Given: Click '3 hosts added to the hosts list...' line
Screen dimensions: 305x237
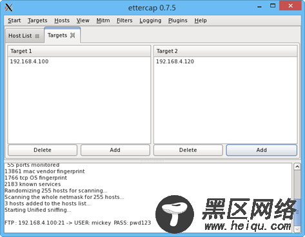Looking at the screenshot, I should (x=48, y=204).
